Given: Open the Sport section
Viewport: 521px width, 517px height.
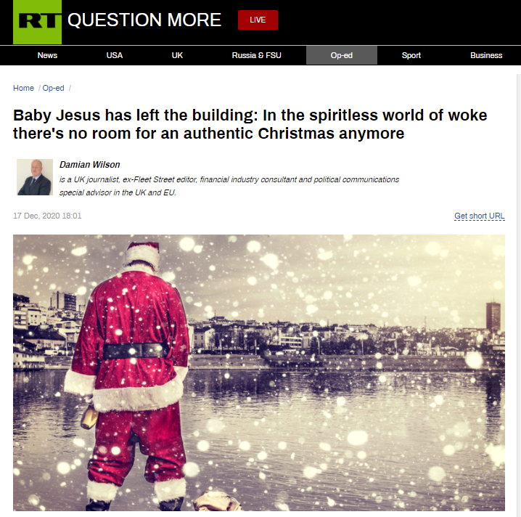Looking at the screenshot, I should tap(411, 55).
